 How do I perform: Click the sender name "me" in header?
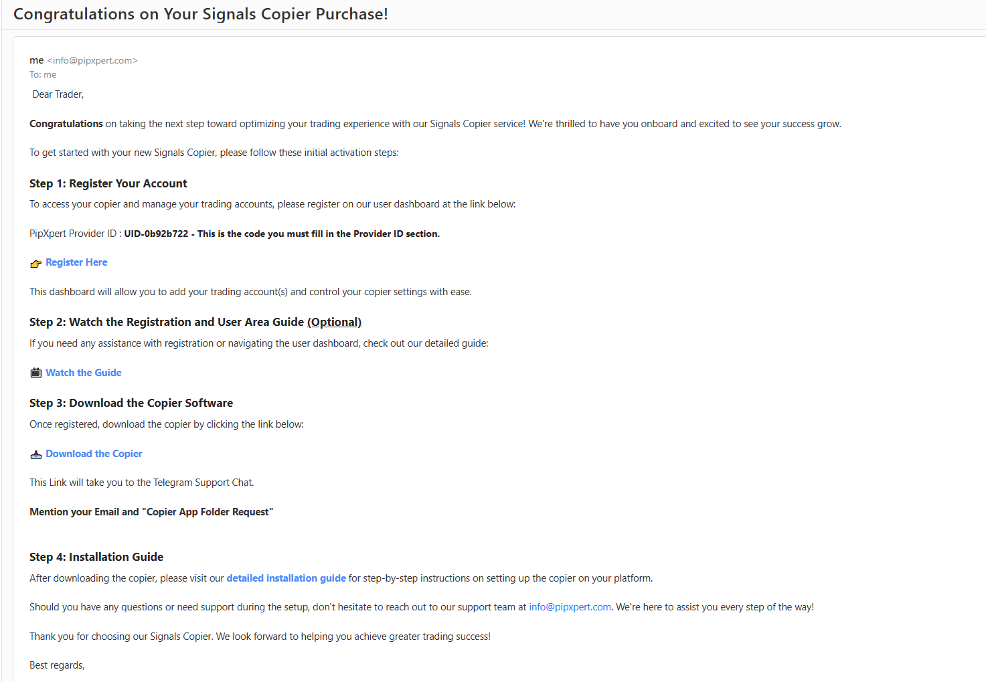coord(37,60)
